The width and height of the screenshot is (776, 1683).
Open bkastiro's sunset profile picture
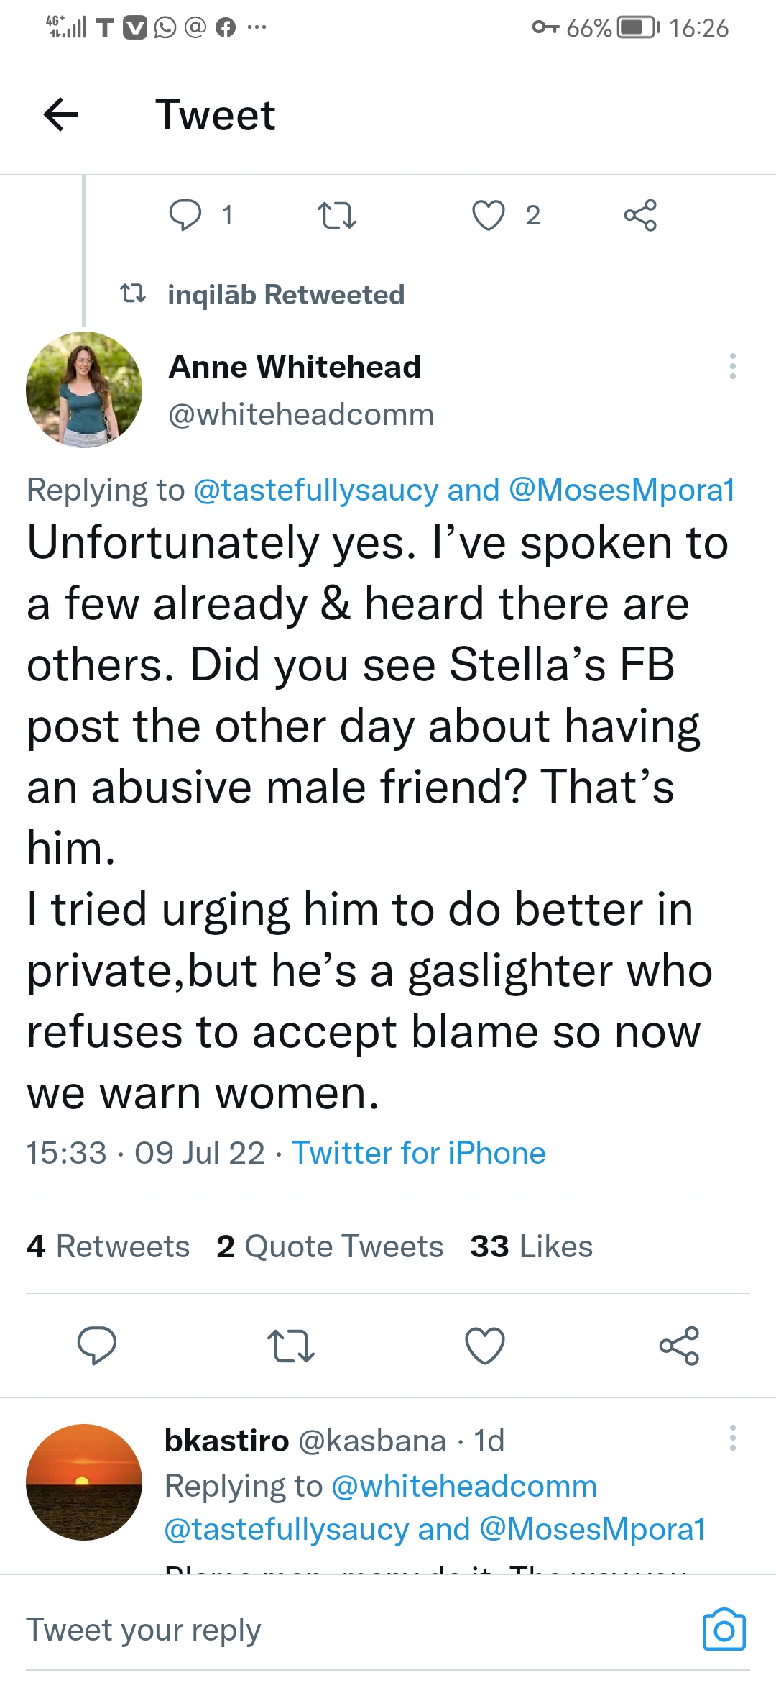[84, 1482]
